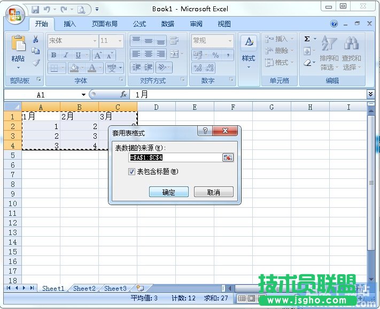Open the font name 宋体 dropdown
The width and height of the screenshot is (380, 309).
(95, 41)
